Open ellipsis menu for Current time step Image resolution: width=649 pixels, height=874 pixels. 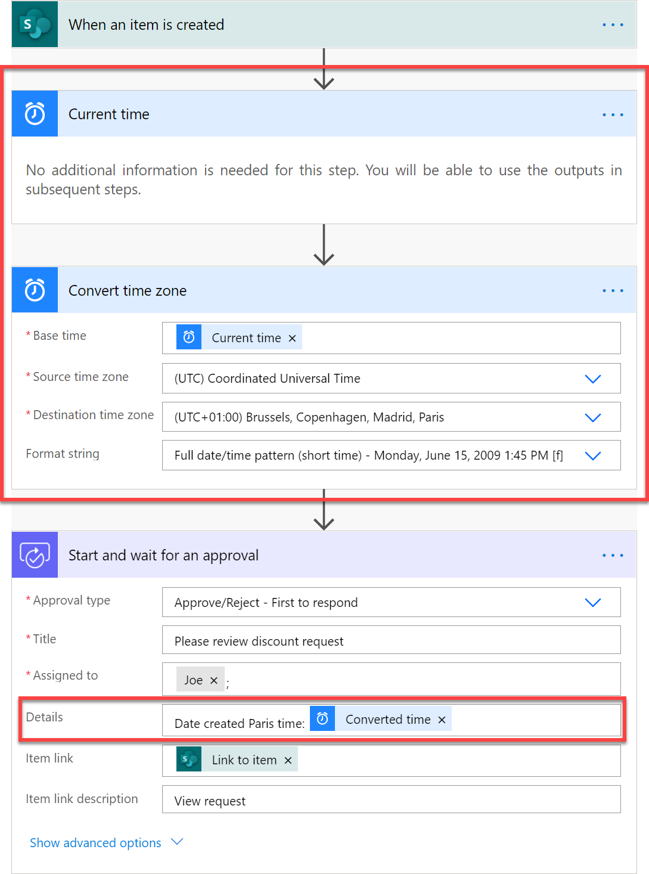(613, 114)
